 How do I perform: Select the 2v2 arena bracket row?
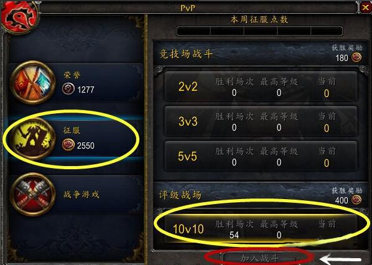click(x=261, y=86)
